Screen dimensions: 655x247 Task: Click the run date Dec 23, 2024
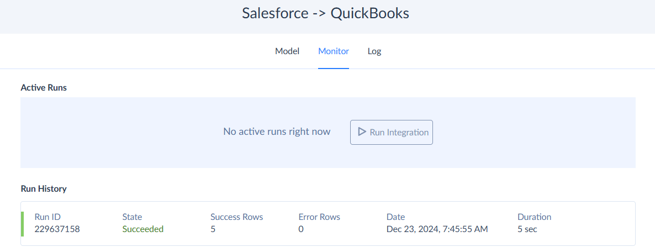point(437,229)
